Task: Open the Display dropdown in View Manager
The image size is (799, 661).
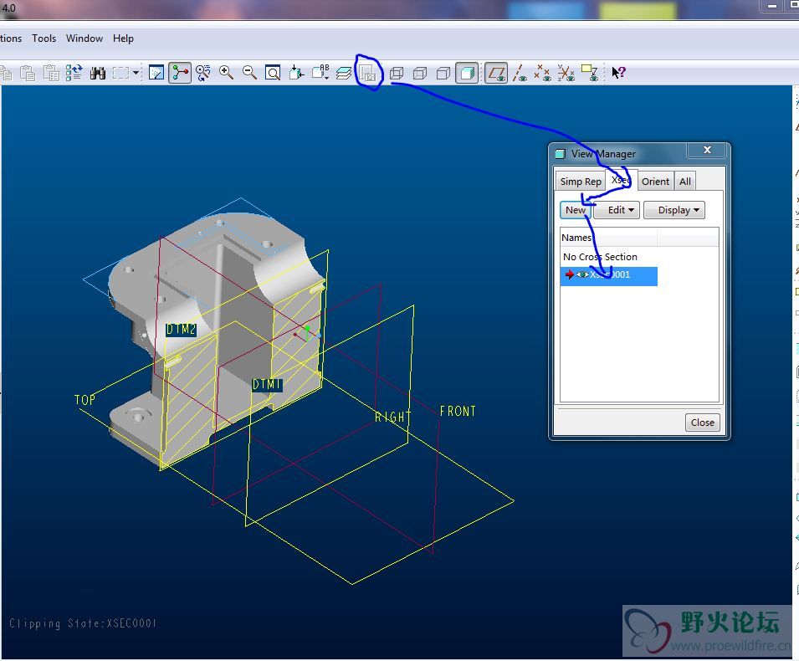Action: point(674,210)
